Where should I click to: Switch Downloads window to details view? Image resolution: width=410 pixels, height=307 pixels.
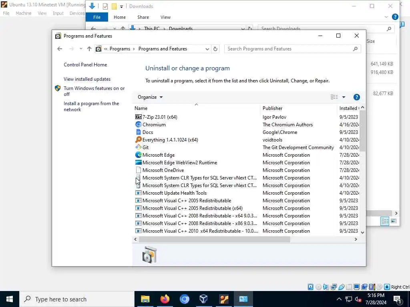click(385, 221)
